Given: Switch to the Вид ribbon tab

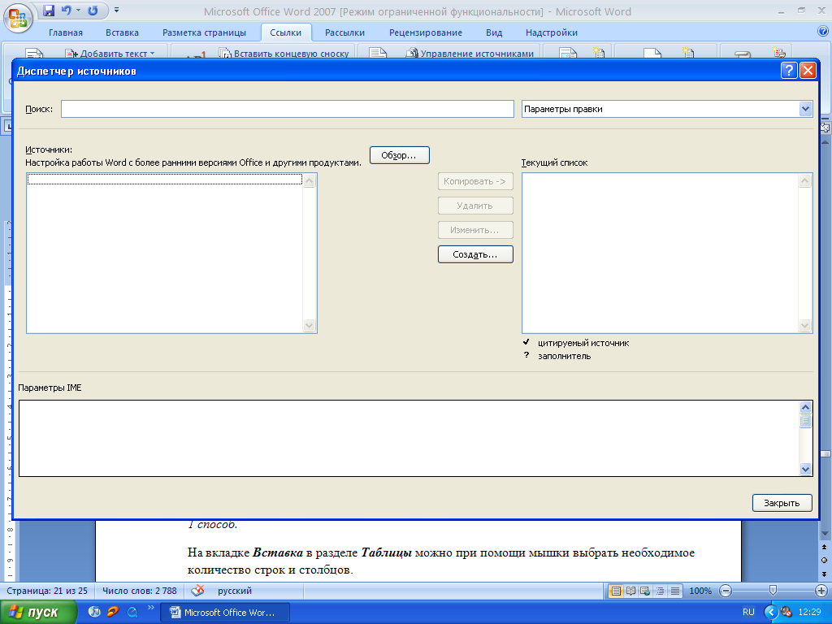Looking at the screenshot, I should pyautogui.click(x=494, y=32).
